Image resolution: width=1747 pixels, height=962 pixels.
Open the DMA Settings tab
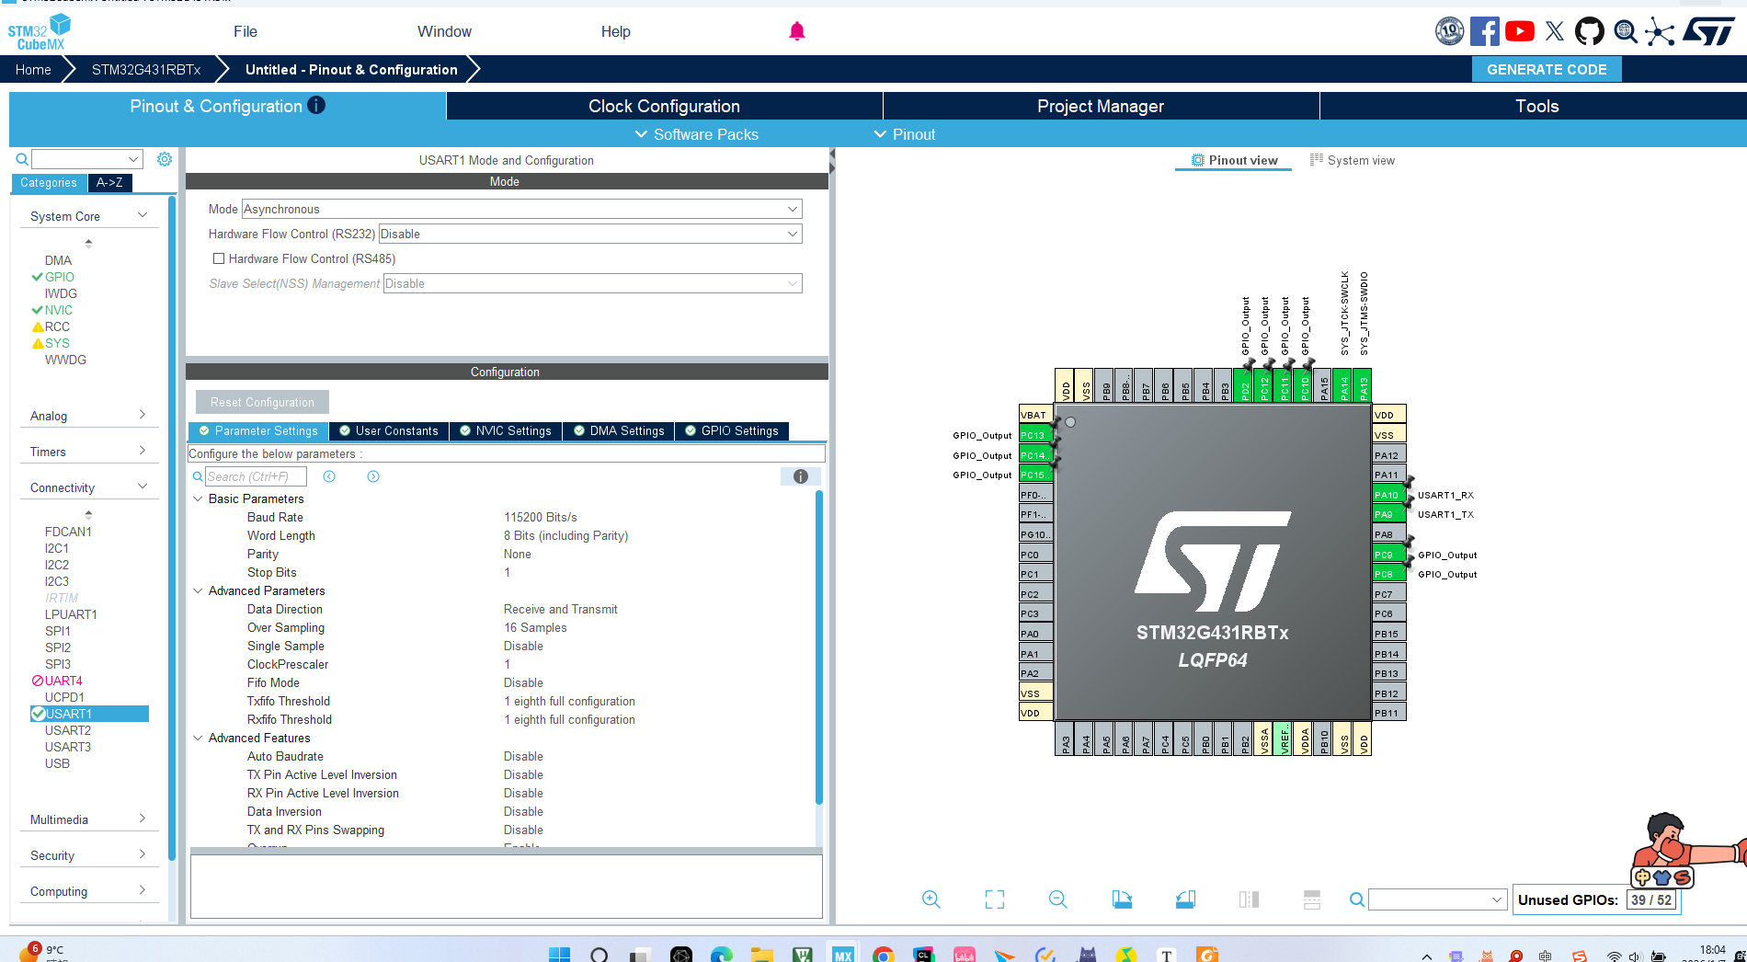(x=618, y=430)
